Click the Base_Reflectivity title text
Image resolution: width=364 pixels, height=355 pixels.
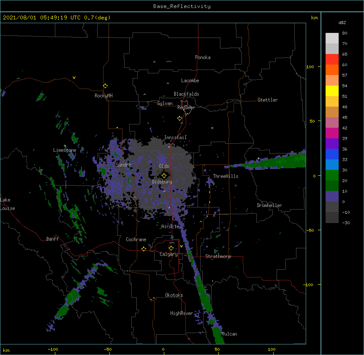pyautogui.click(x=182, y=6)
